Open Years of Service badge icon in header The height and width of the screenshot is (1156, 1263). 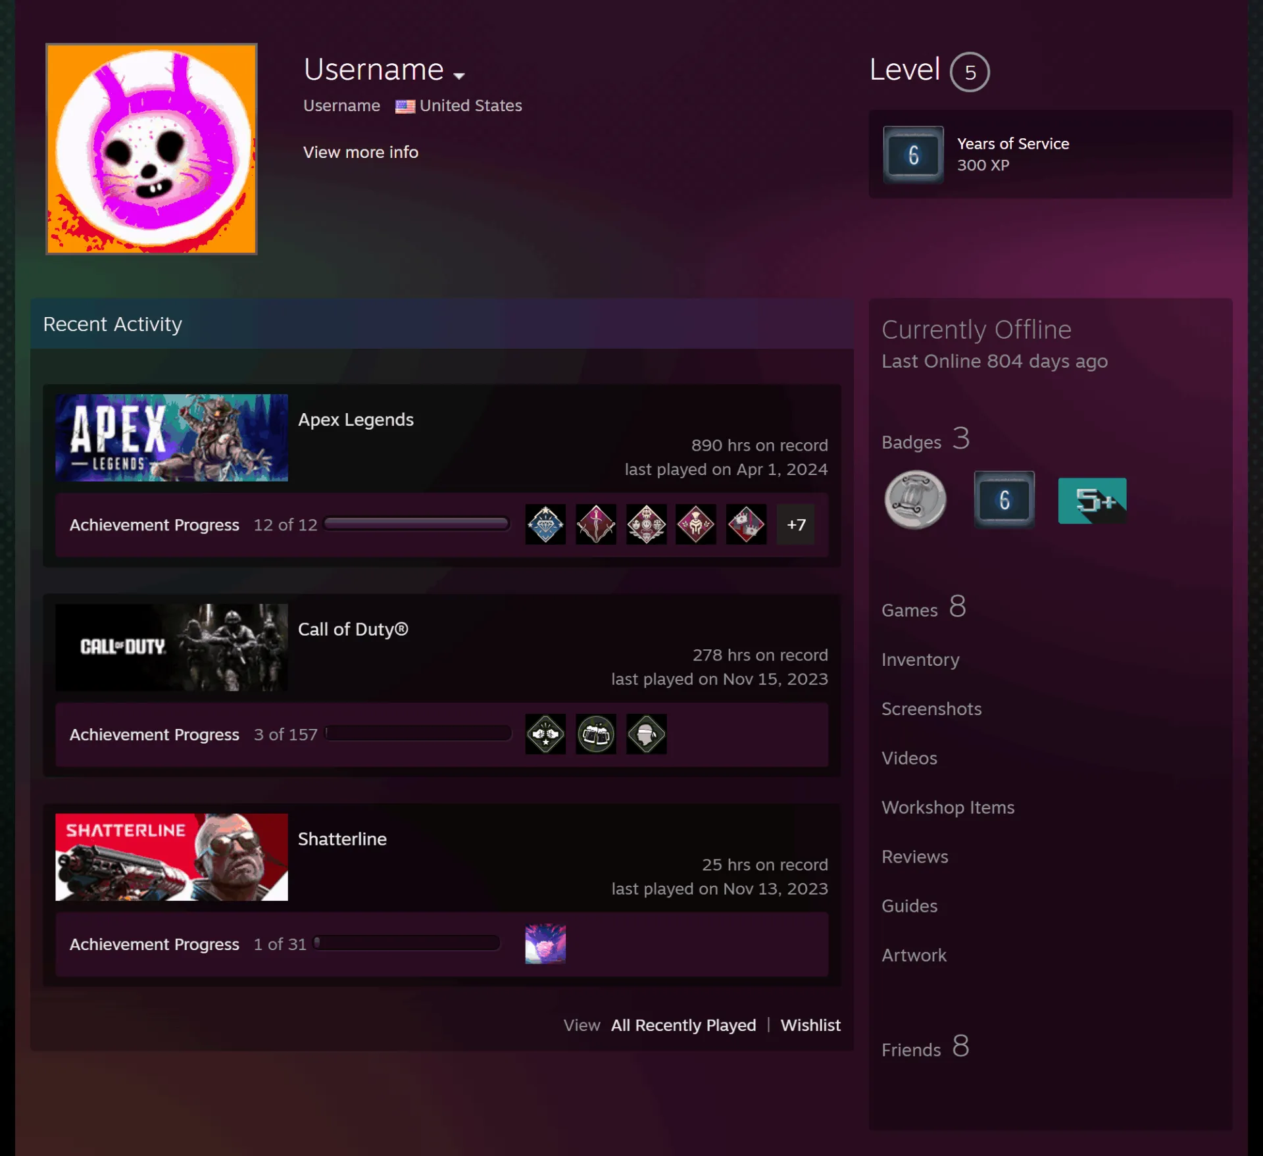click(x=913, y=155)
